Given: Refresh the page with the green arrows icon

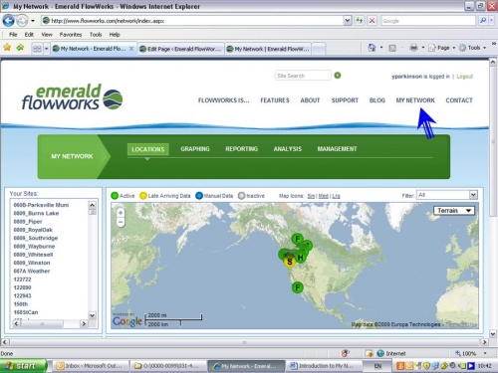Looking at the screenshot, I should tap(360, 21).
